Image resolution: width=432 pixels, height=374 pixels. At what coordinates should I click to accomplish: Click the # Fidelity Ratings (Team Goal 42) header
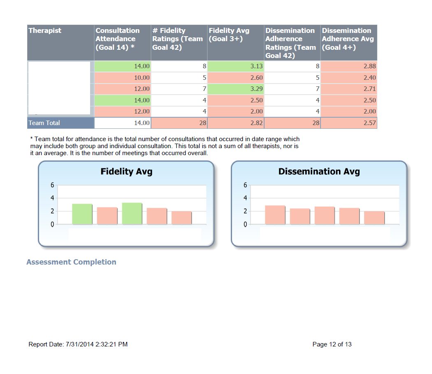tap(179, 42)
